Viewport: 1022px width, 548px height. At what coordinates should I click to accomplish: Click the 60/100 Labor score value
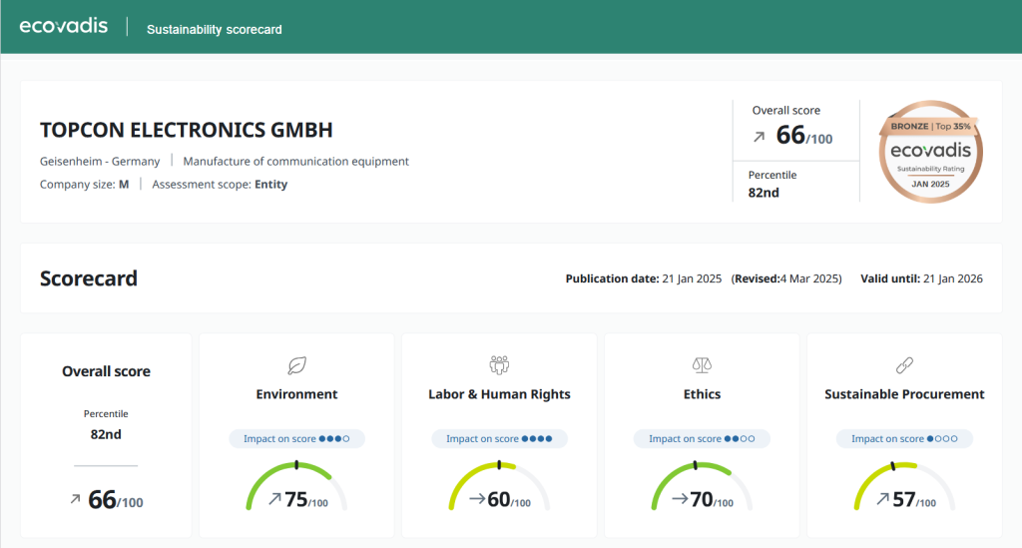tap(509, 500)
